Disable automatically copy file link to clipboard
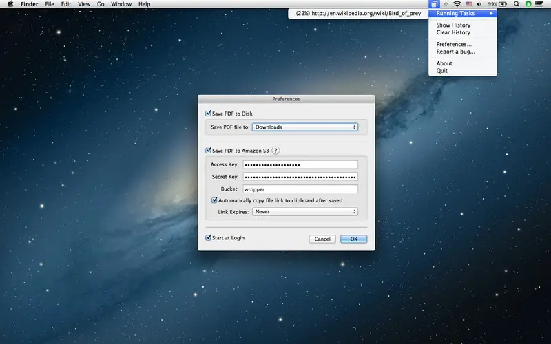Image resolution: width=551 pixels, height=344 pixels. pyautogui.click(x=214, y=200)
